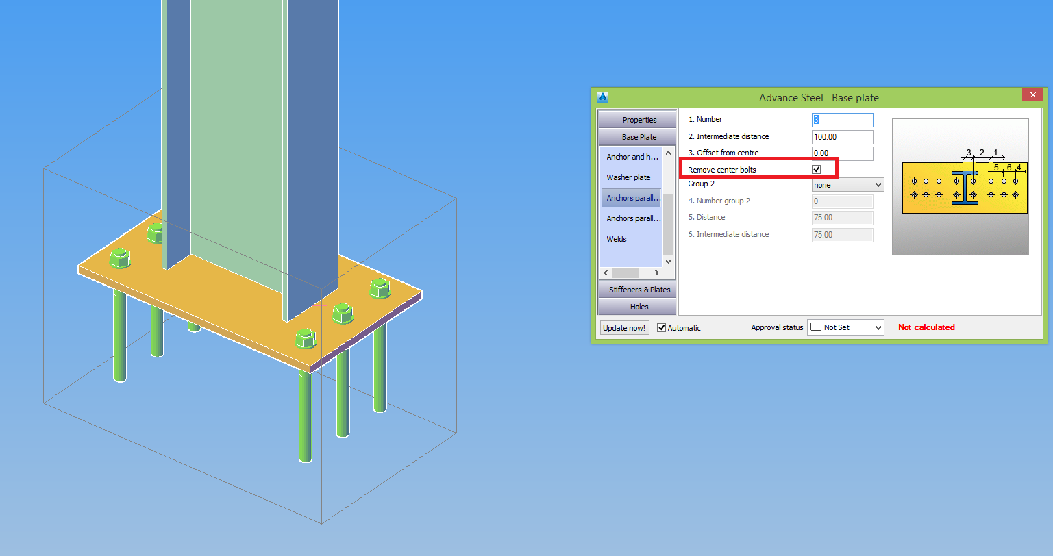Open the Stiffeners & Plates section
The image size is (1053, 556).
tap(636, 289)
